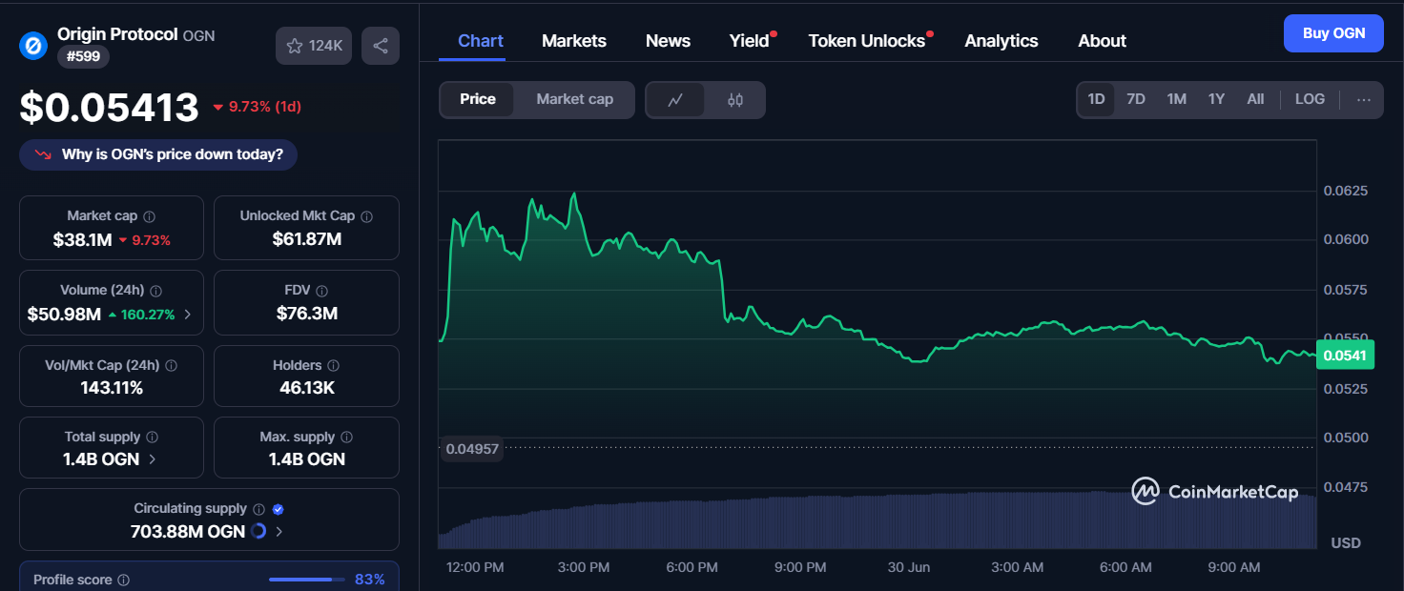The height and width of the screenshot is (591, 1404).
Task: Toggle LOG scale on chart
Action: tap(1310, 99)
